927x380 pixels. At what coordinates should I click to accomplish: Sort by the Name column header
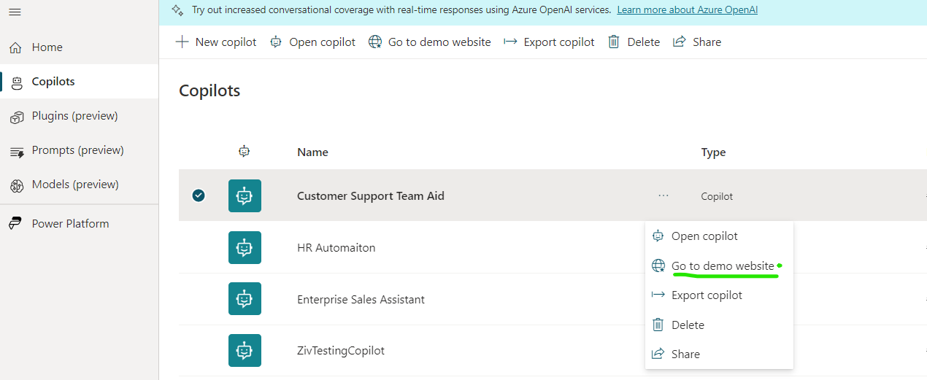pos(312,152)
